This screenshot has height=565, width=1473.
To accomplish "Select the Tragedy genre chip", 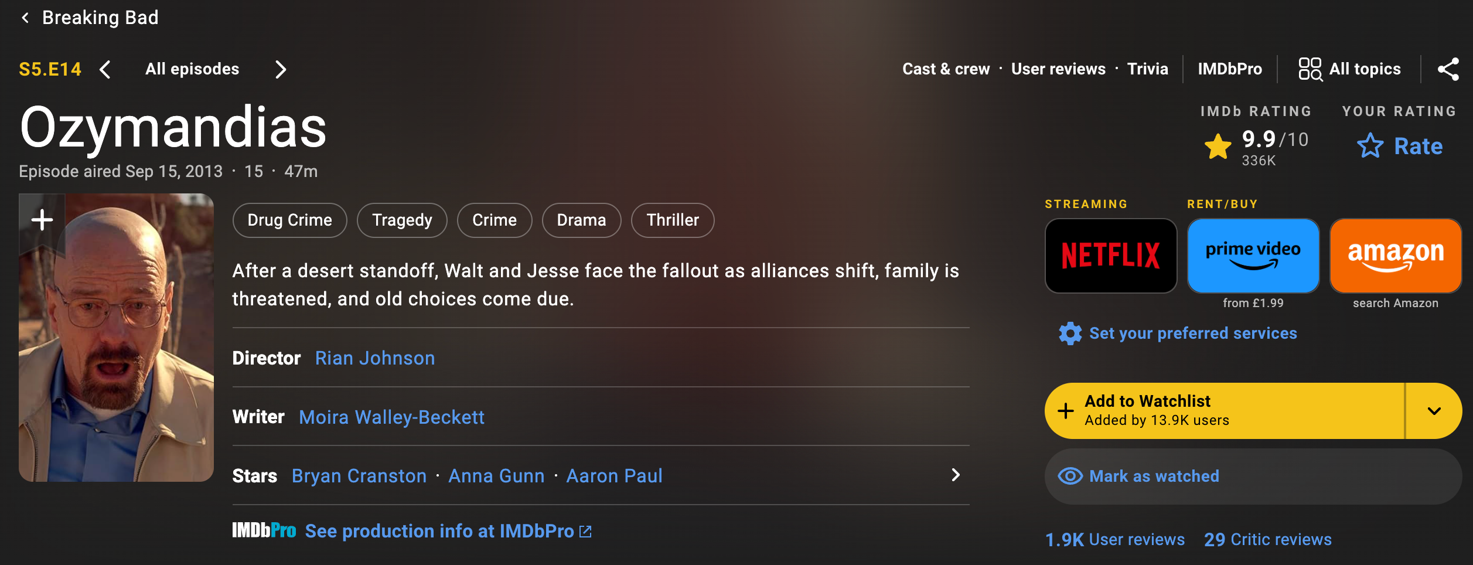I will pos(402,220).
